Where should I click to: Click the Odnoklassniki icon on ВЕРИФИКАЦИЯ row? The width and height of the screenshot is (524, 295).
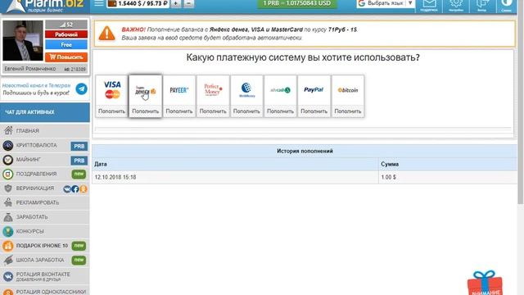click(x=84, y=189)
